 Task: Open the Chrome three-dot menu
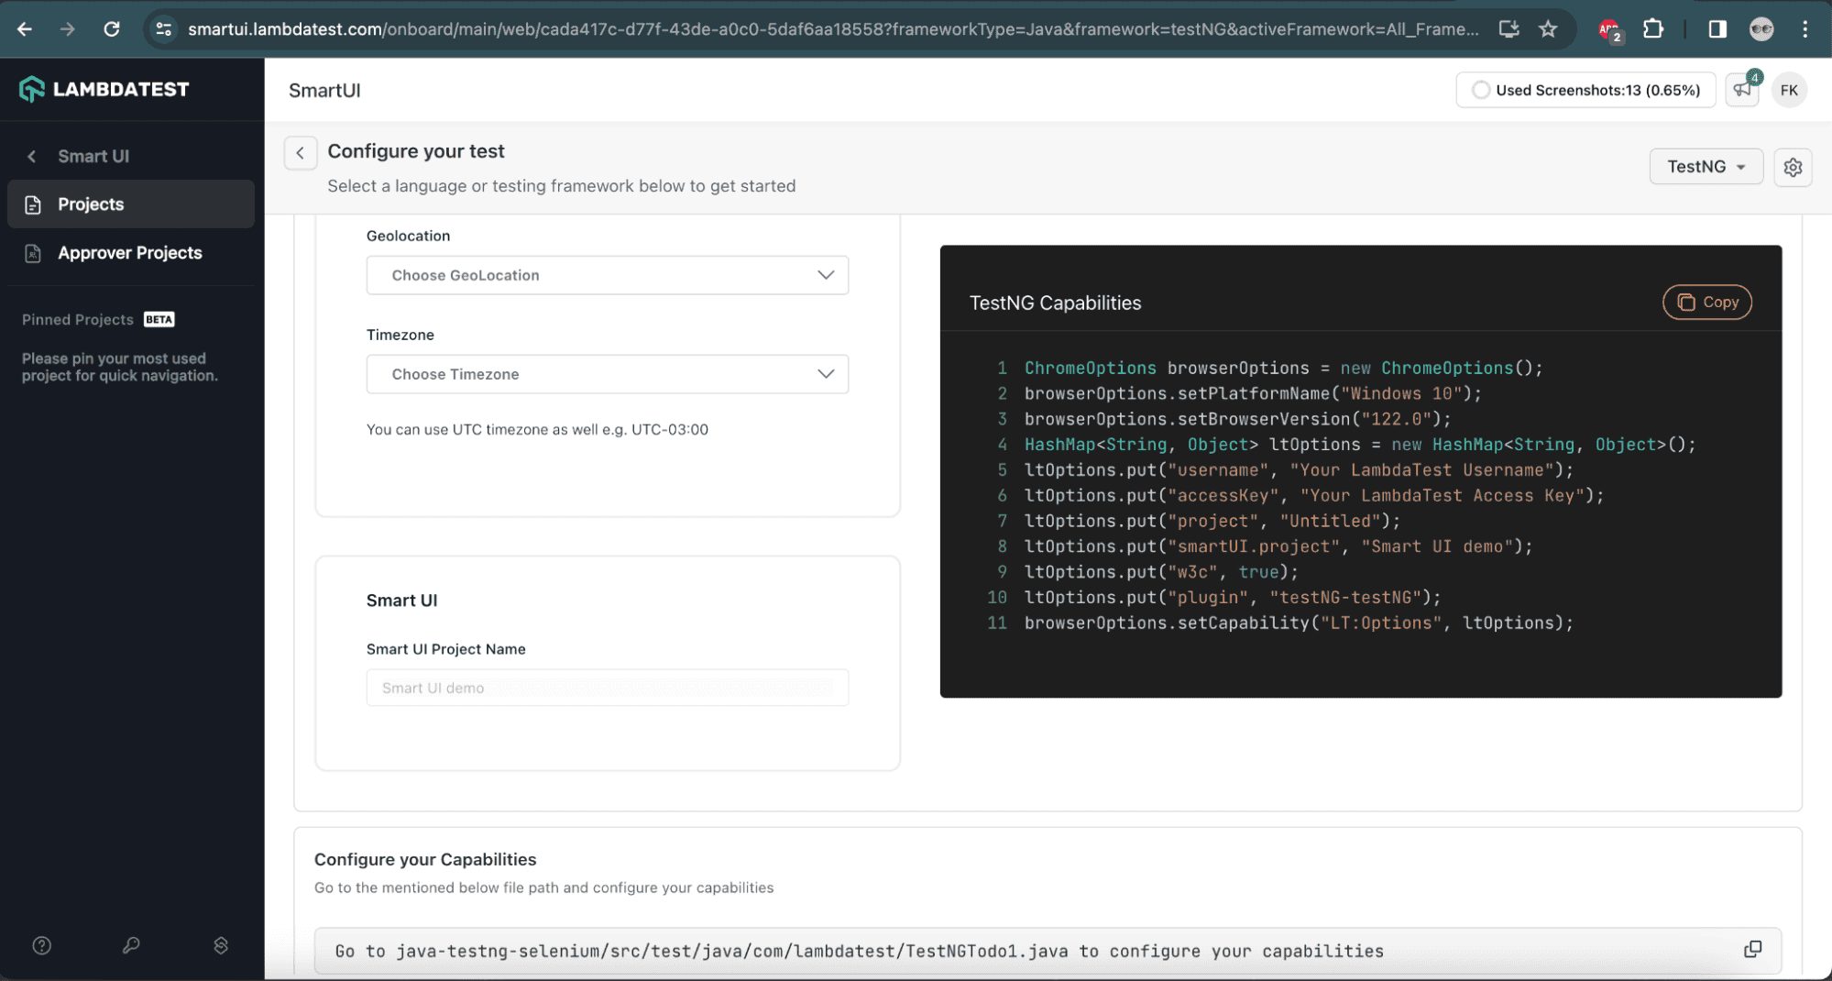coord(1805,29)
